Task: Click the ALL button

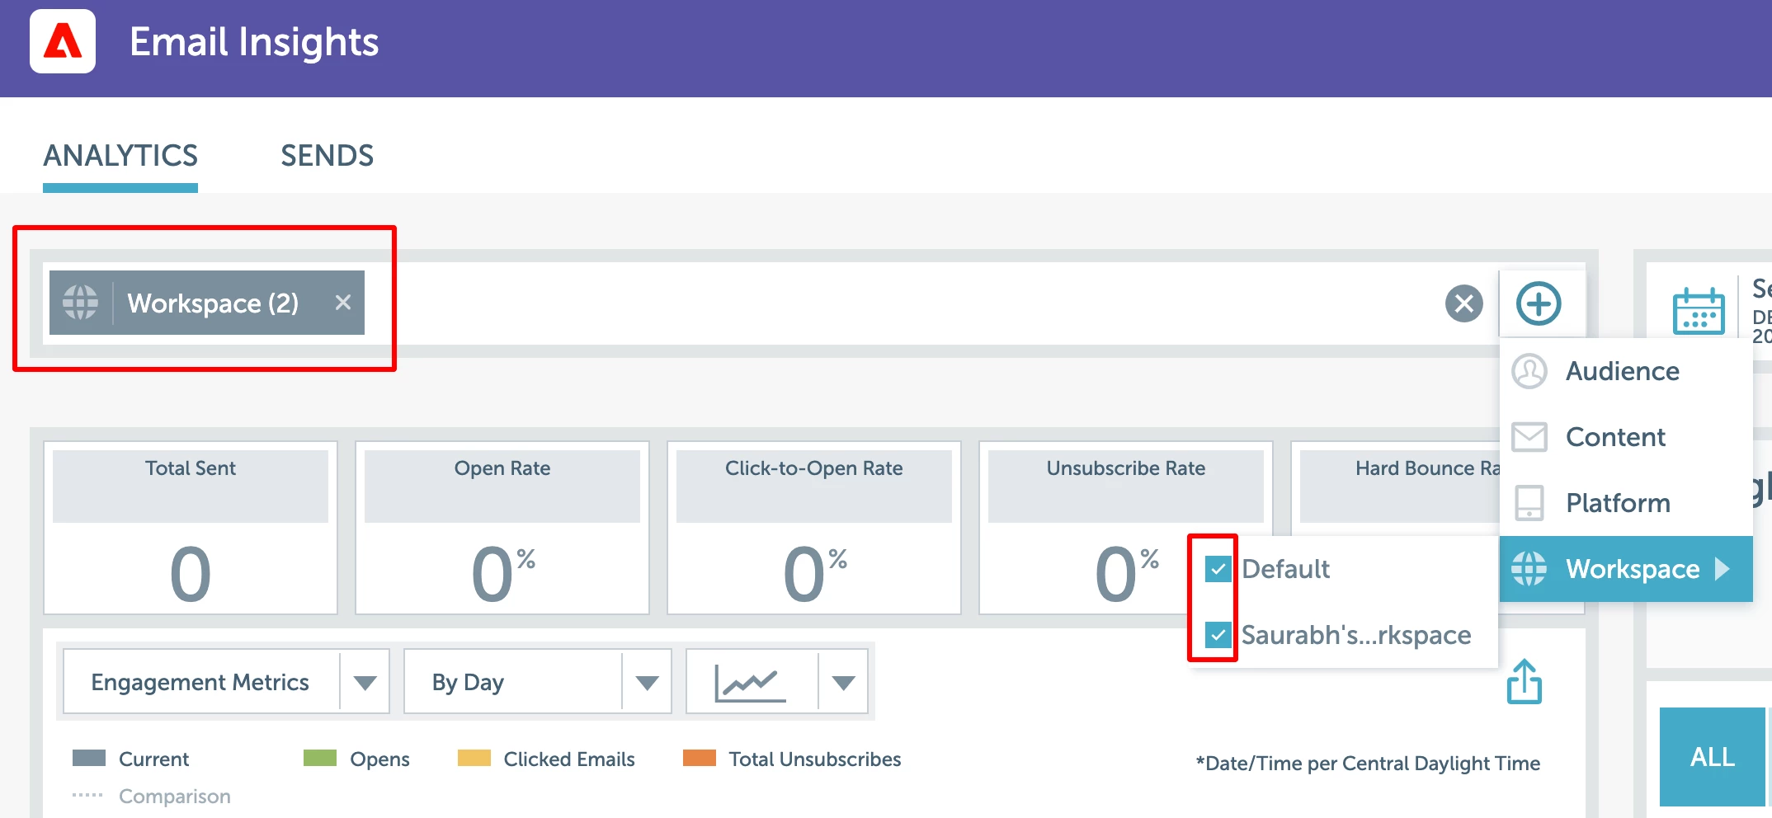Action: 1713,757
